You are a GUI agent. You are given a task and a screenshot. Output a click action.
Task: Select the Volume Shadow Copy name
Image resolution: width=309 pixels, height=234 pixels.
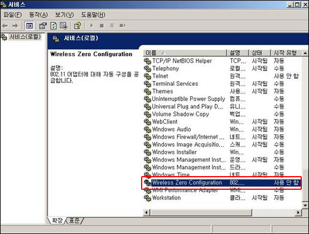pyautogui.click(x=180, y=114)
